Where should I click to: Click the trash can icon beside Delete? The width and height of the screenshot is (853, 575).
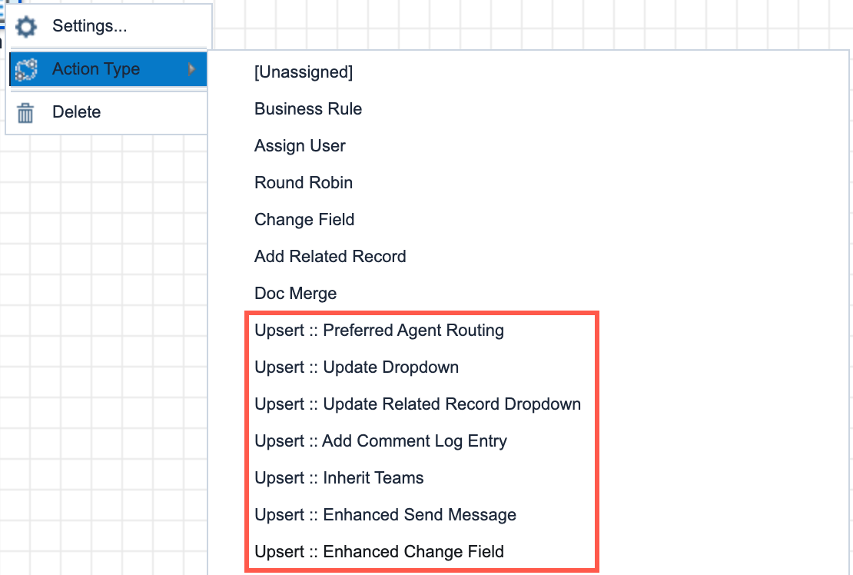click(25, 111)
